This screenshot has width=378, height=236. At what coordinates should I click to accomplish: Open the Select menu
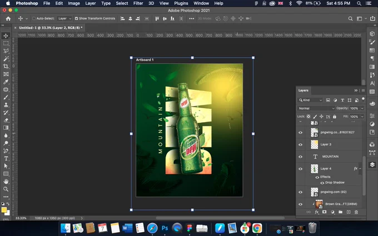[x=122, y=3]
